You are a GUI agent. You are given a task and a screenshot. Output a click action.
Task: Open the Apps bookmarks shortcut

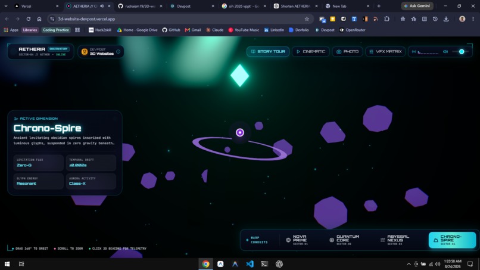tap(11, 30)
